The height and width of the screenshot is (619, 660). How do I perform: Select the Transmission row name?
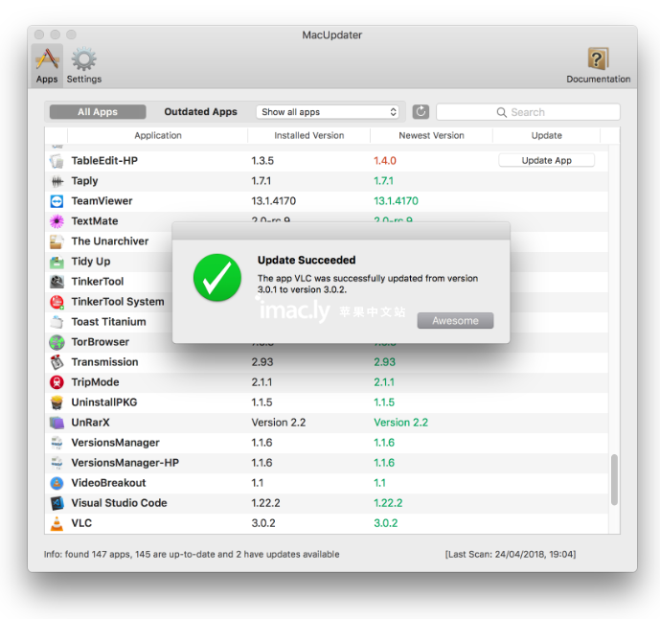click(104, 362)
